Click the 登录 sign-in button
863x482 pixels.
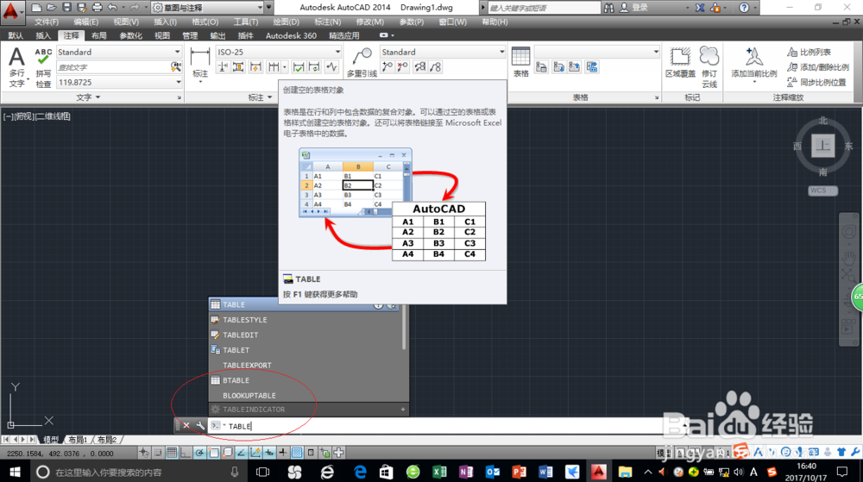tap(634, 8)
